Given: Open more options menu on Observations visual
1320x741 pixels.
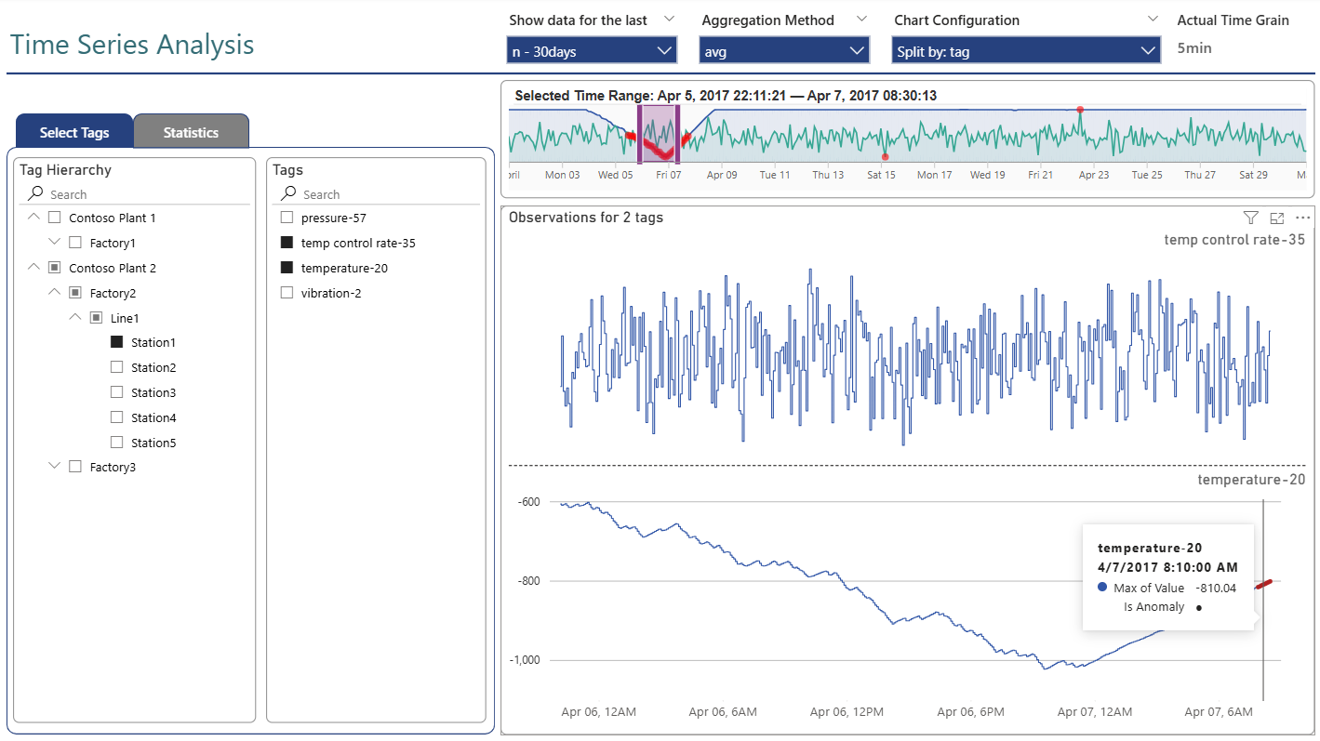Looking at the screenshot, I should click(x=1302, y=217).
